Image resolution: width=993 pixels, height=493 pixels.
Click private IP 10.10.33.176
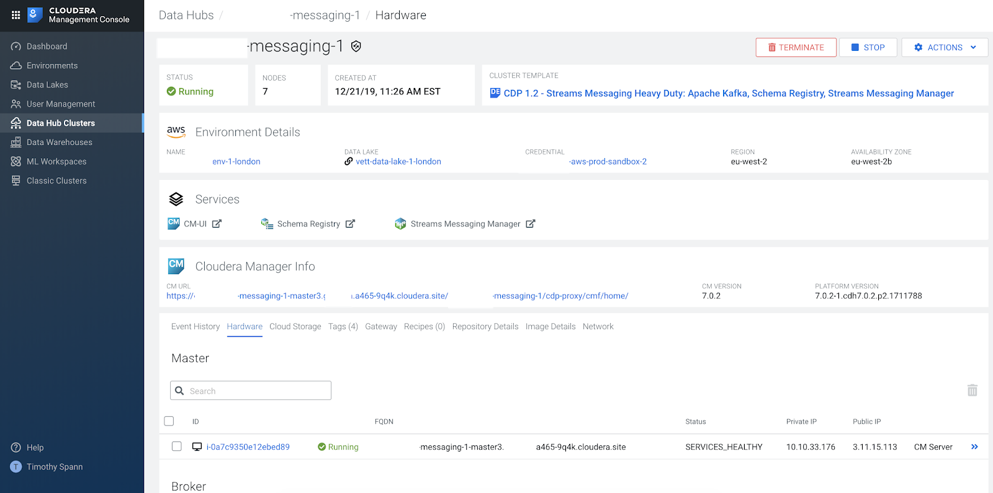tap(811, 447)
